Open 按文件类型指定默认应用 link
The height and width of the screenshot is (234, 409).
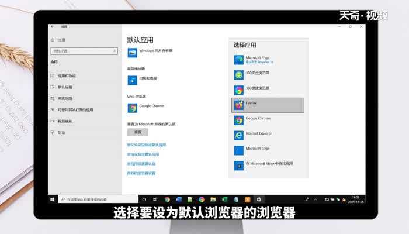click(147, 144)
